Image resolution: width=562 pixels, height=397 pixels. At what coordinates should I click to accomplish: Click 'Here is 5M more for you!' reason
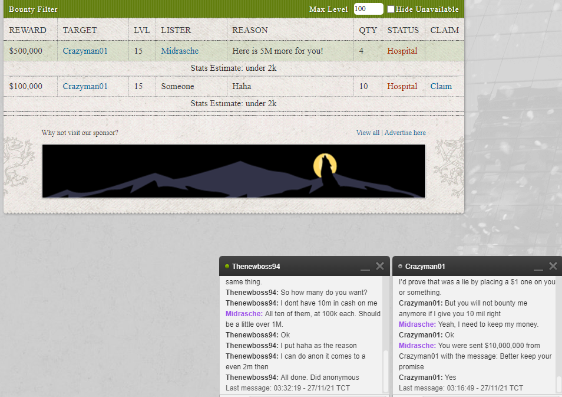click(277, 51)
